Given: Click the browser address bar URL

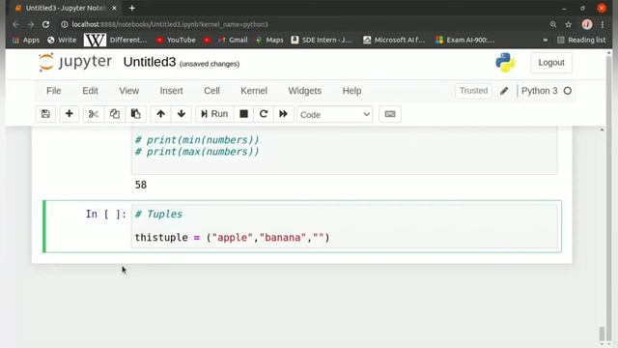Looking at the screenshot, I should [170, 24].
